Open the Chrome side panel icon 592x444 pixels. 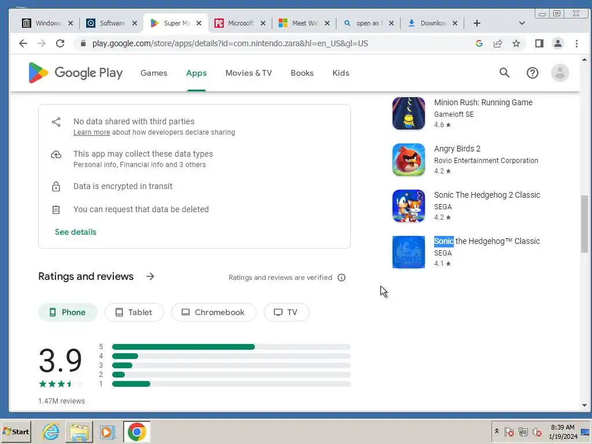pos(539,43)
